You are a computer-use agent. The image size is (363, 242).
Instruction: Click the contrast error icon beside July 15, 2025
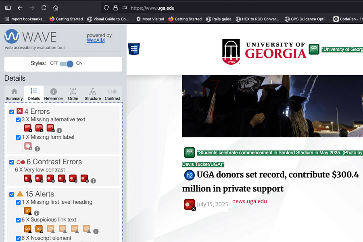coord(189,204)
